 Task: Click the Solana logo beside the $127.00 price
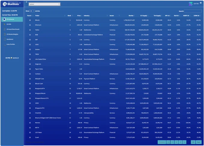pos(190,4)
